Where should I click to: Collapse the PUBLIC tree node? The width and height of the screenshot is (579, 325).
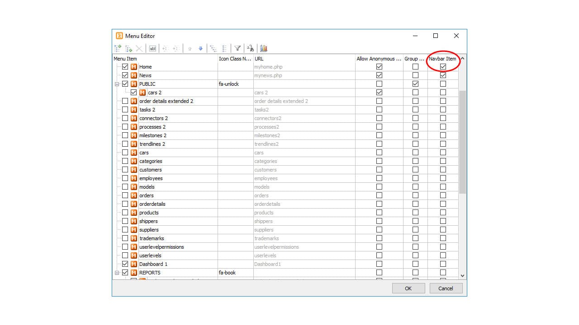pyautogui.click(x=116, y=84)
